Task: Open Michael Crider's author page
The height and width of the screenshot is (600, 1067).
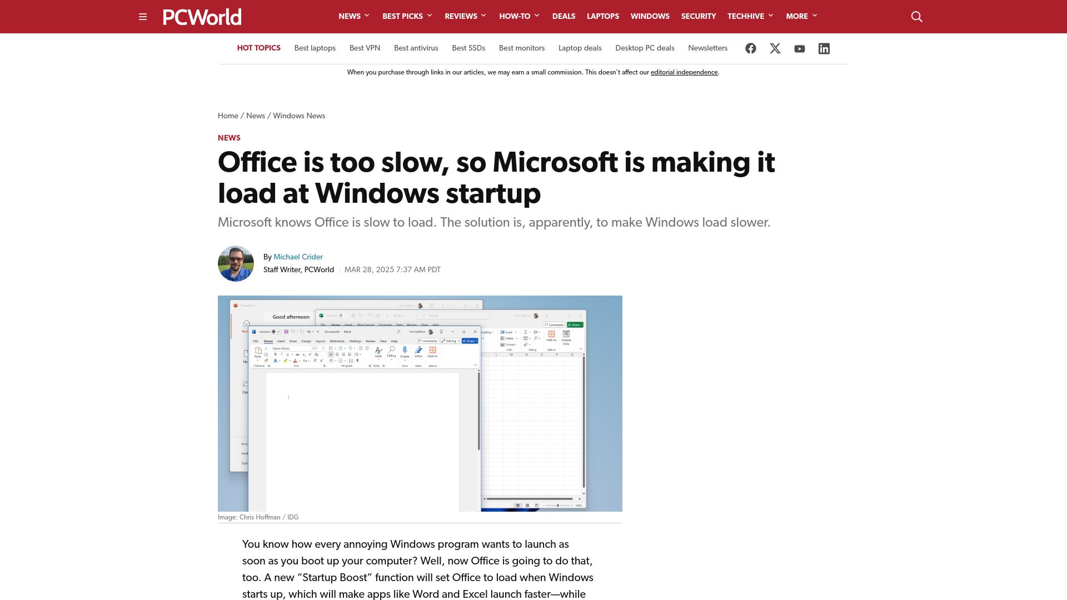Action: tap(298, 257)
